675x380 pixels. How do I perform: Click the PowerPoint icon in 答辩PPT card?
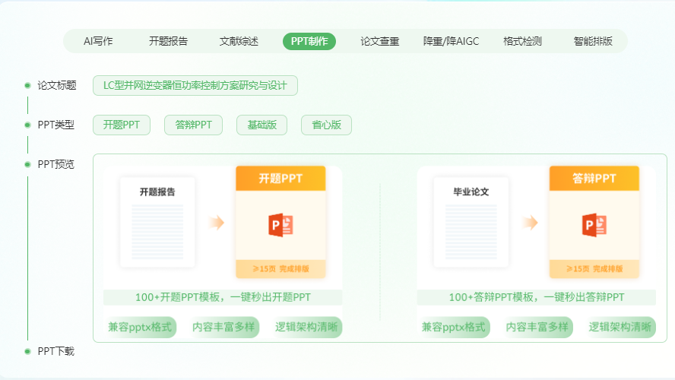point(594,224)
